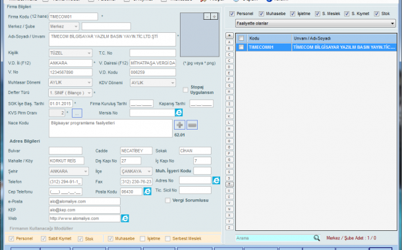Click the add logo image plus icon

pos(214,16)
